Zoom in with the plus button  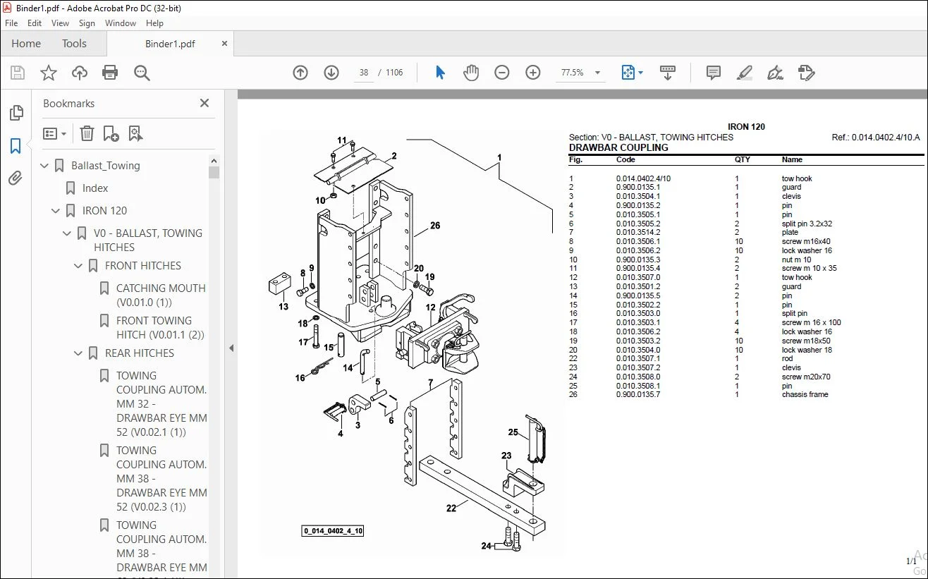point(533,73)
